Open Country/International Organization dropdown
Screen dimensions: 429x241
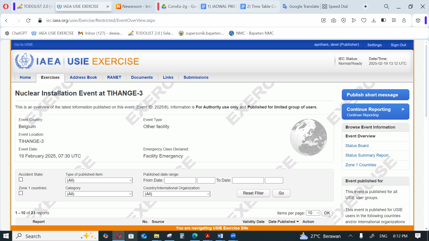177,194
